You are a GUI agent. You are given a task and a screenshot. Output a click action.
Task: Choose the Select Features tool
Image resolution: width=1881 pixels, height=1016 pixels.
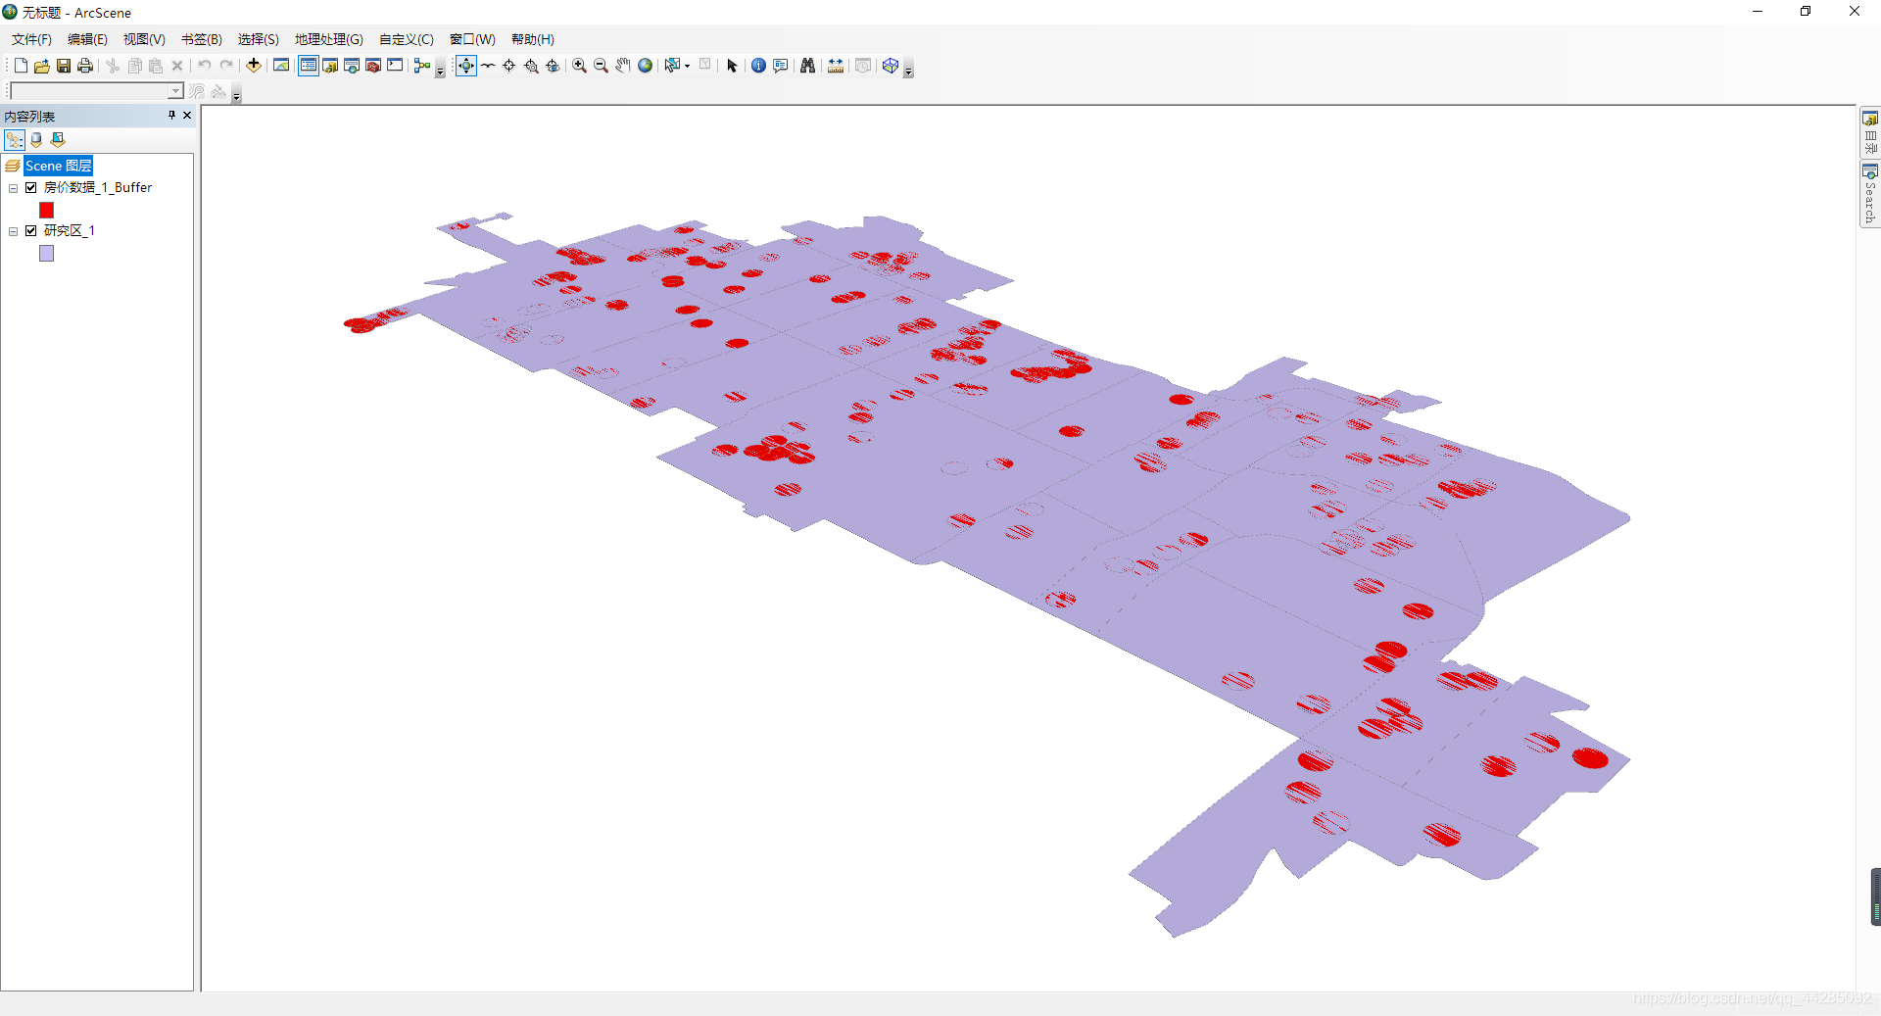[x=672, y=66]
